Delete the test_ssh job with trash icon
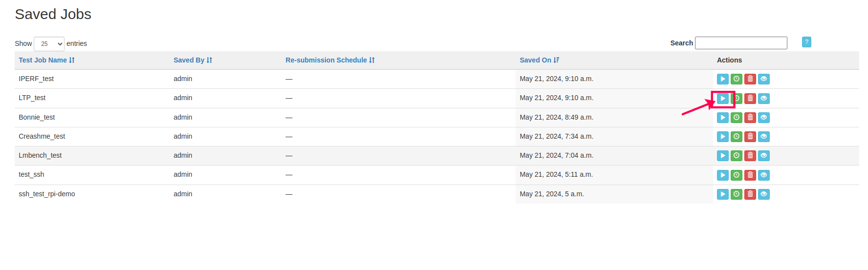This screenshot has height=270, width=868. 750,175
